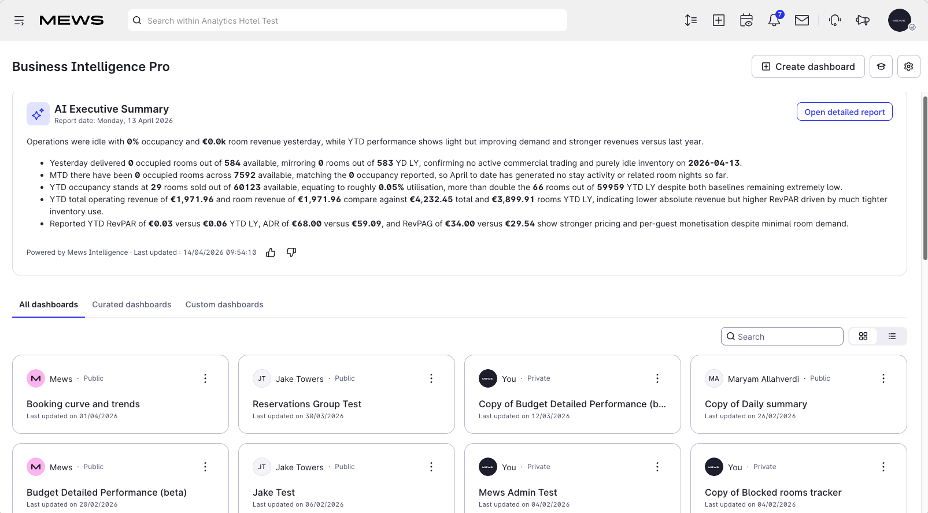
Task: Switch to Curated dashboards tab
Action: pos(132,304)
